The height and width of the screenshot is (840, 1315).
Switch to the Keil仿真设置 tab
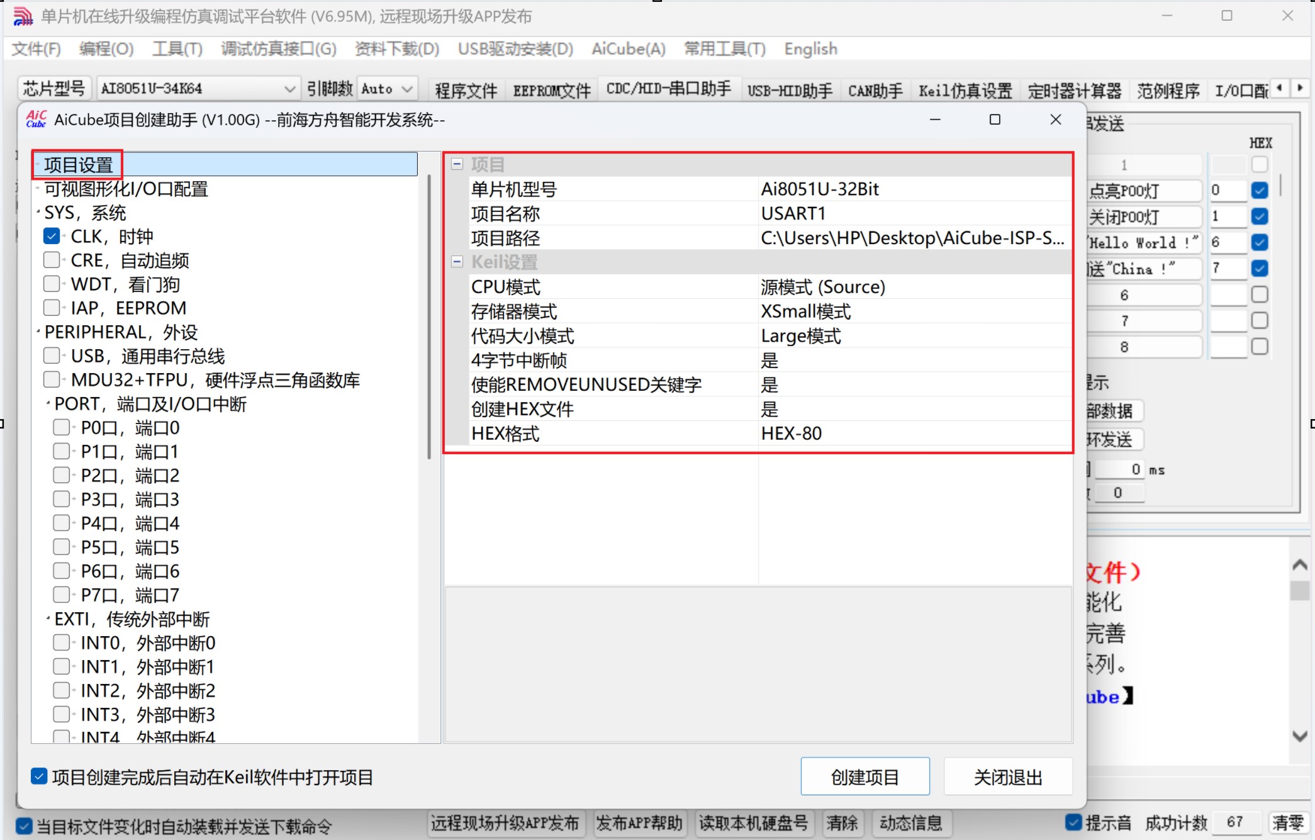pyautogui.click(x=965, y=91)
